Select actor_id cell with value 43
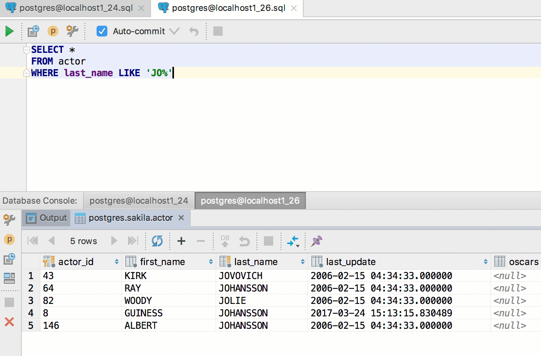Image resolution: width=541 pixels, height=356 pixels. click(x=81, y=276)
